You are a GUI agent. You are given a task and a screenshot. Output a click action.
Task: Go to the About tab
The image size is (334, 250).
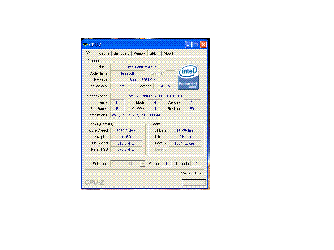168,53
